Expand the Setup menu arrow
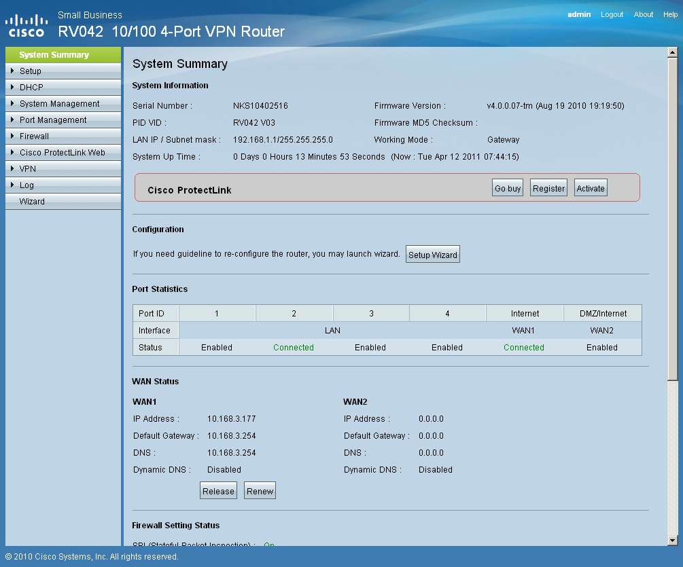Viewport: 683px width, 567px height. (x=12, y=71)
